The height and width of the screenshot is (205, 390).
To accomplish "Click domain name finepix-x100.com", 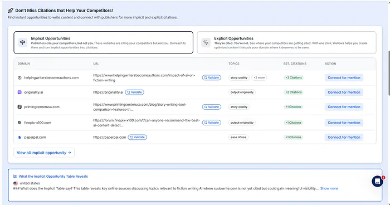I will (37, 123).
